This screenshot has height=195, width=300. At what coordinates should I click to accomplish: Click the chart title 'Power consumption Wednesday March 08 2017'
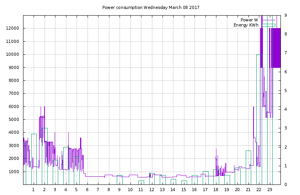(x=151, y=8)
